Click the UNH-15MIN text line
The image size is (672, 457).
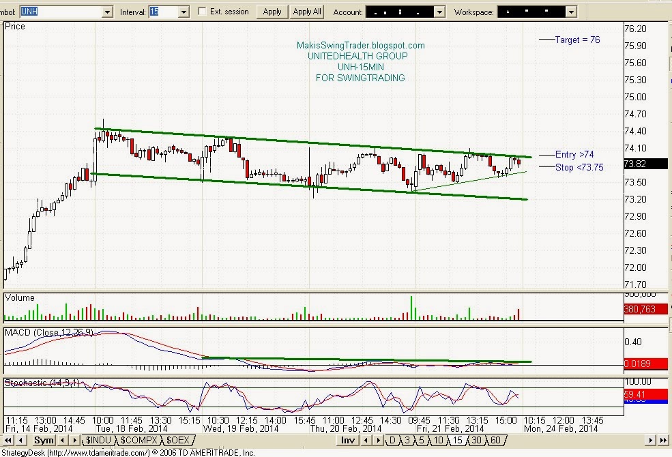(x=361, y=68)
